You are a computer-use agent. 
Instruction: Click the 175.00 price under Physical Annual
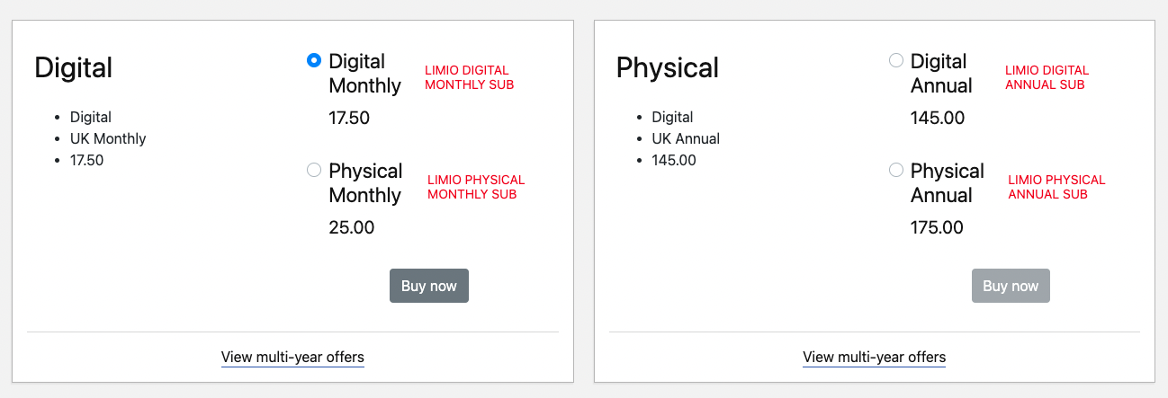[937, 227]
